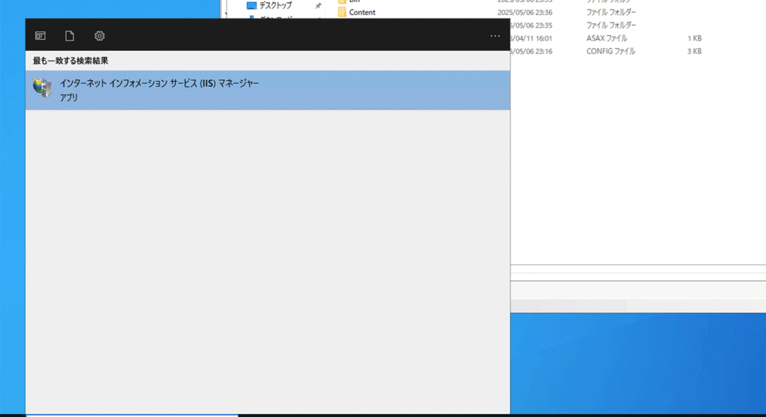The height and width of the screenshot is (417, 766).
Task: Select the ASAX ファイル row type cell
Action: (607, 38)
